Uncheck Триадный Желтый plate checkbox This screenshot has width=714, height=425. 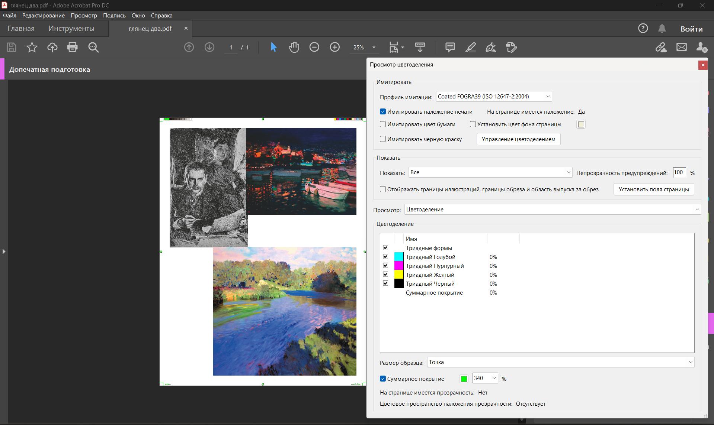point(385,274)
